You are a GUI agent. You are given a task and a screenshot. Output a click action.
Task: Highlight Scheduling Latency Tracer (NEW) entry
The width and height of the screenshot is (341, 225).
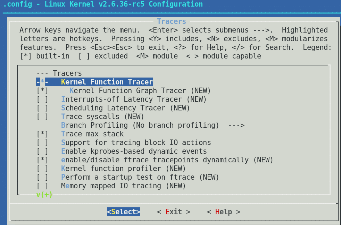point(125,108)
